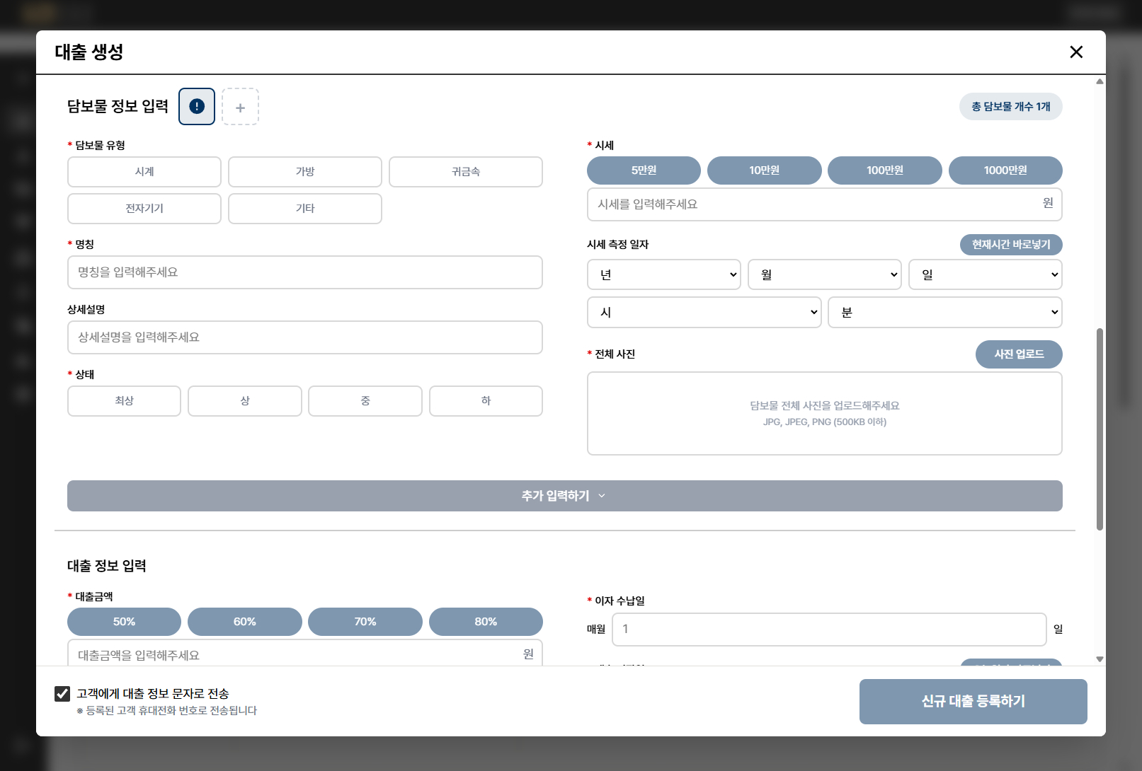Click the 총 담보물 개수 1개 badge
Image resolution: width=1142 pixels, height=771 pixels.
[x=1010, y=107]
